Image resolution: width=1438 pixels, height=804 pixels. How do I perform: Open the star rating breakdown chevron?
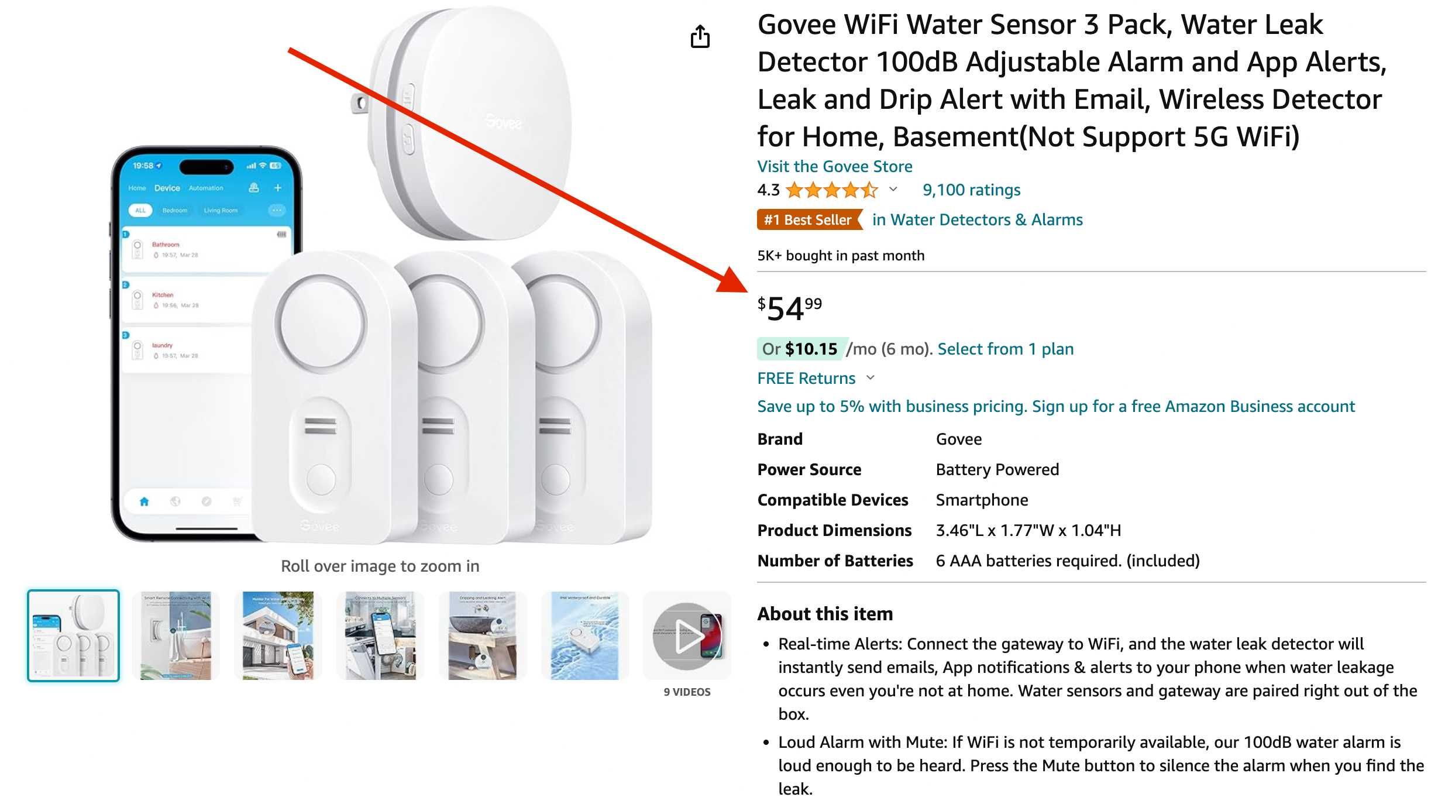(893, 189)
